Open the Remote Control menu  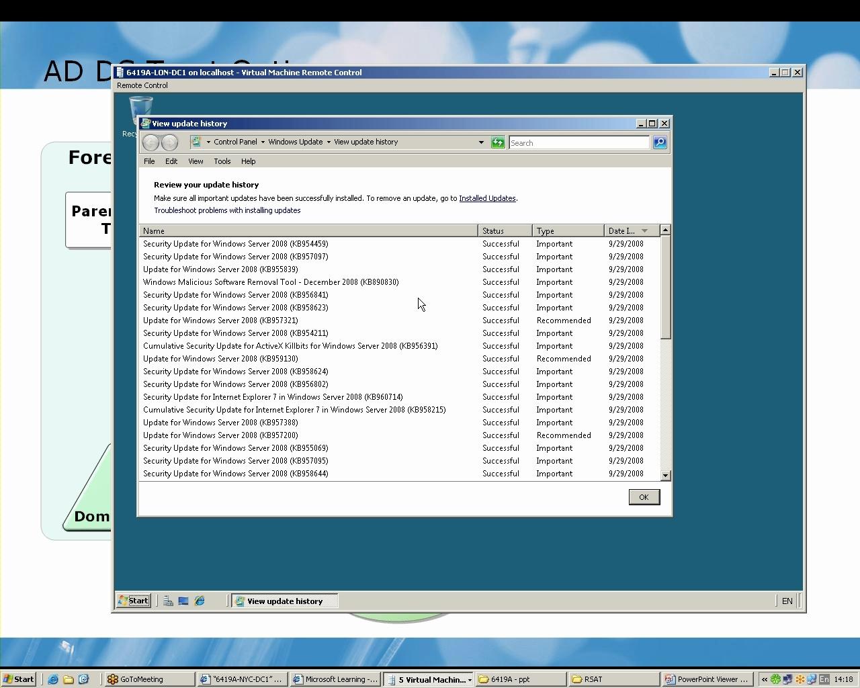pyautogui.click(x=142, y=85)
